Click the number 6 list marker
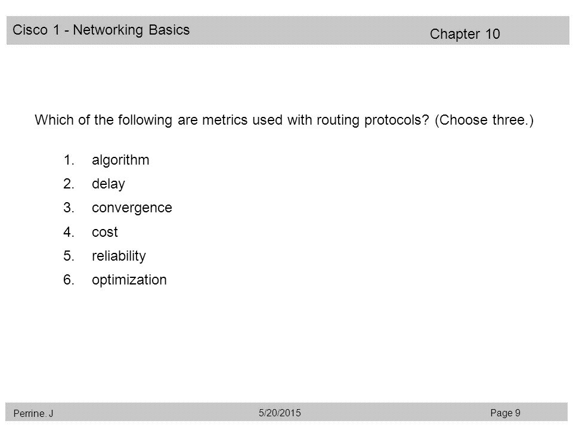This screenshot has height=430, width=573. (x=69, y=280)
